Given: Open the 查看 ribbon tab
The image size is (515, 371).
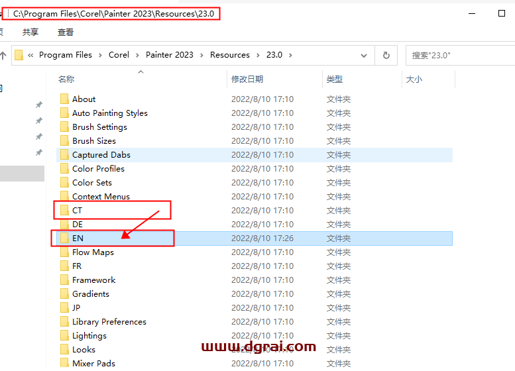Looking at the screenshot, I should click(x=66, y=32).
